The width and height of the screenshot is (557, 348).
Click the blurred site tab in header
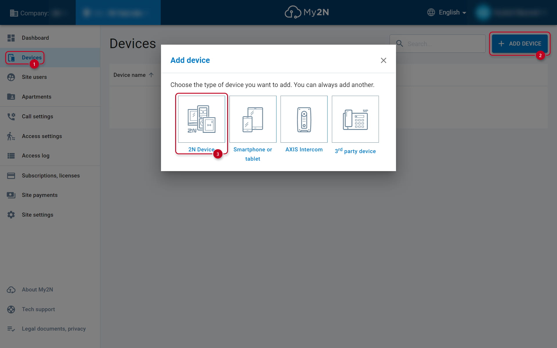[x=118, y=12]
